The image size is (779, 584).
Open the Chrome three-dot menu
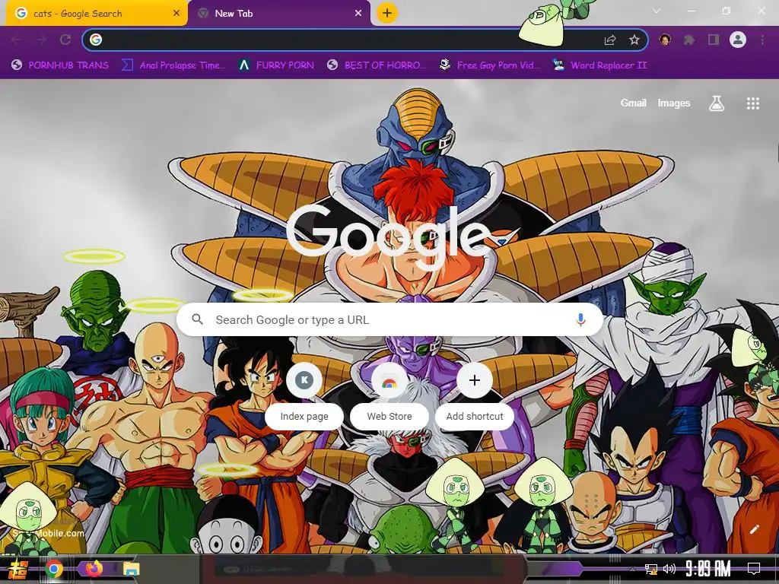click(762, 40)
